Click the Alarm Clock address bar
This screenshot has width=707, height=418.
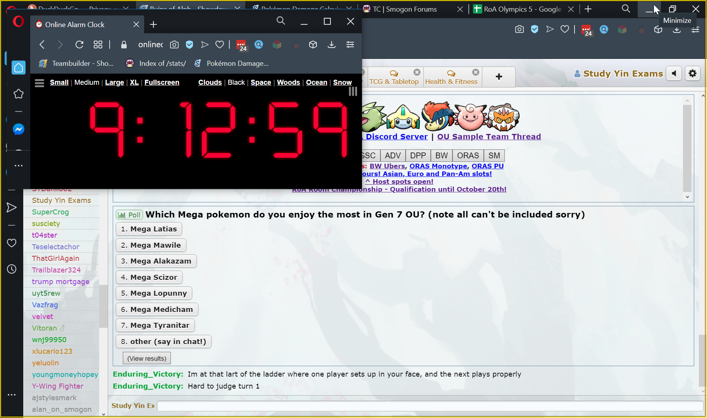150,45
